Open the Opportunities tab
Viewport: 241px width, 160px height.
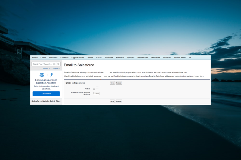pyautogui.click(x=78, y=57)
